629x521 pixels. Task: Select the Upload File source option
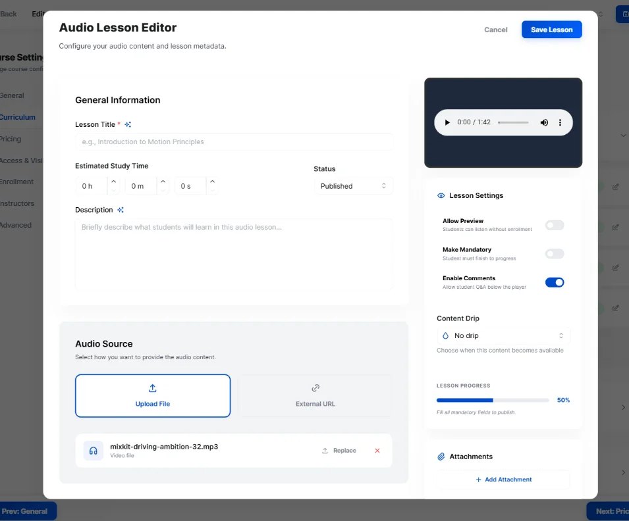click(152, 396)
